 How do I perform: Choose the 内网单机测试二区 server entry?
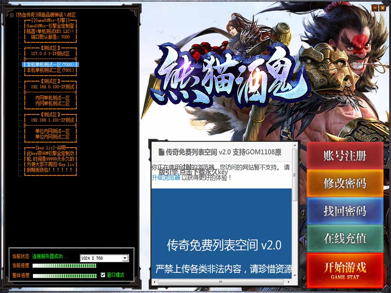53,104
